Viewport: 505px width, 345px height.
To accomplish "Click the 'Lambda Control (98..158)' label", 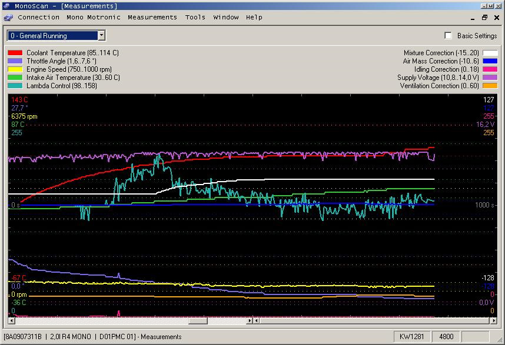I will click(62, 86).
